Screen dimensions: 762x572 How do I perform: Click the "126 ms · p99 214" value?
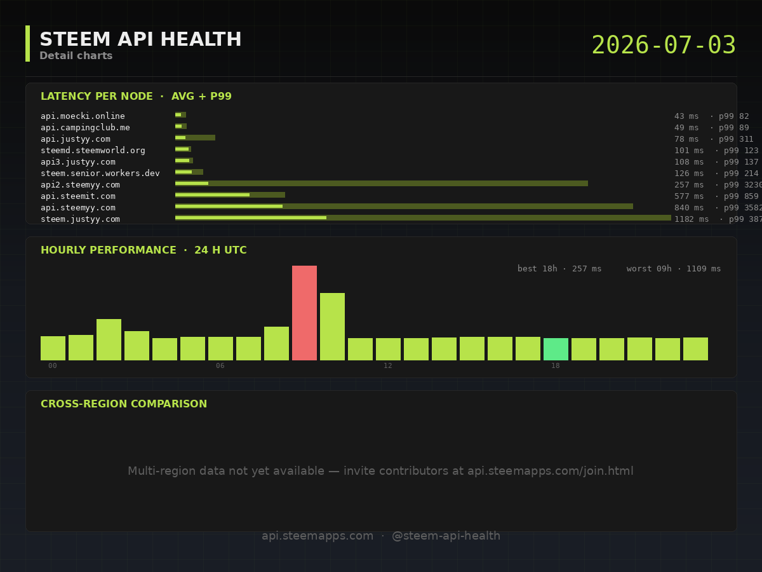click(x=716, y=174)
